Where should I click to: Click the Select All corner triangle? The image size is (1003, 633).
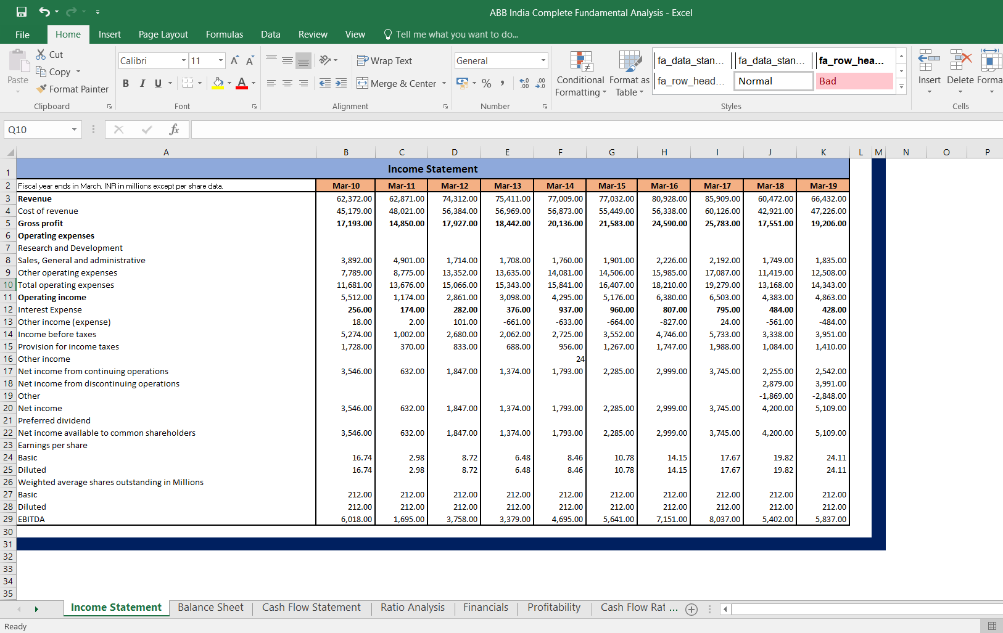[10, 152]
